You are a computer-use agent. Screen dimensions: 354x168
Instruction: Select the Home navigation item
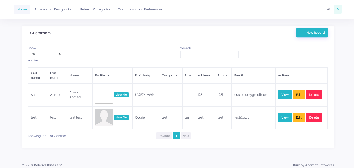(x=22, y=9)
